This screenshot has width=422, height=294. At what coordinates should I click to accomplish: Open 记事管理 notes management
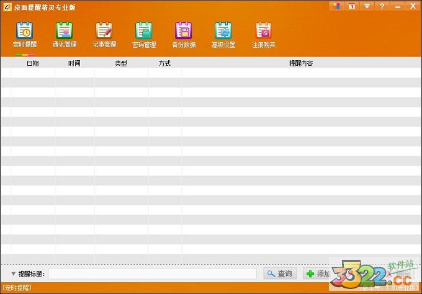[104, 35]
